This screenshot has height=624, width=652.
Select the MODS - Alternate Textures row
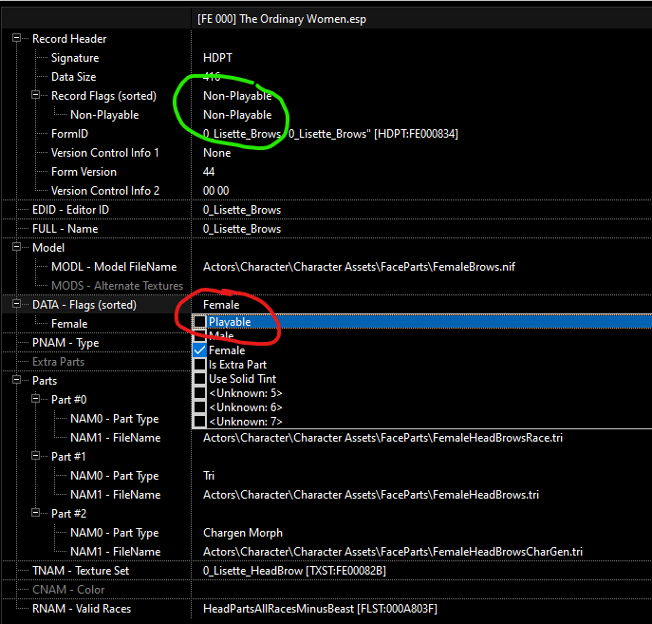117,286
